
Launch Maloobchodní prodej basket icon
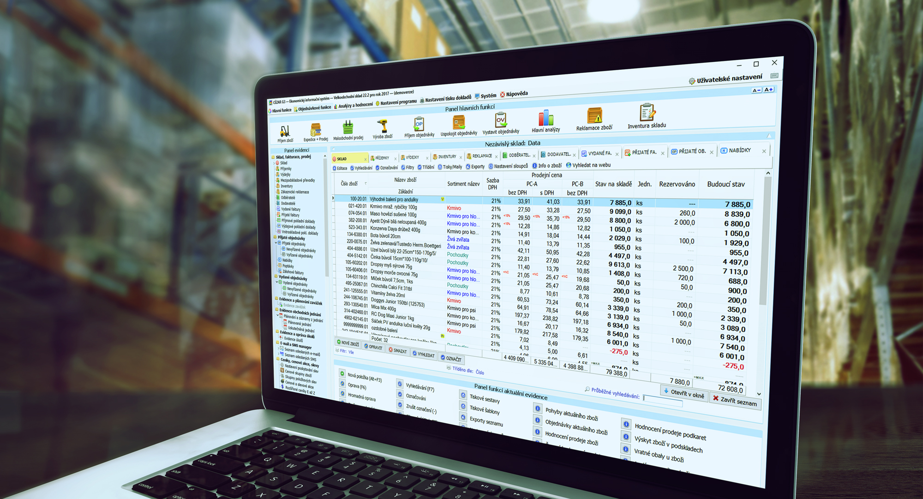(348, 127)
